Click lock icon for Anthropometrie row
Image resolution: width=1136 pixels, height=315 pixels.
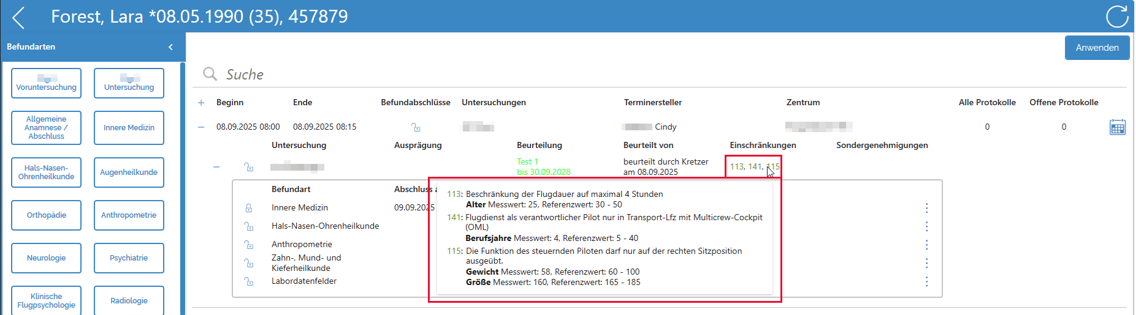[249, 245]
